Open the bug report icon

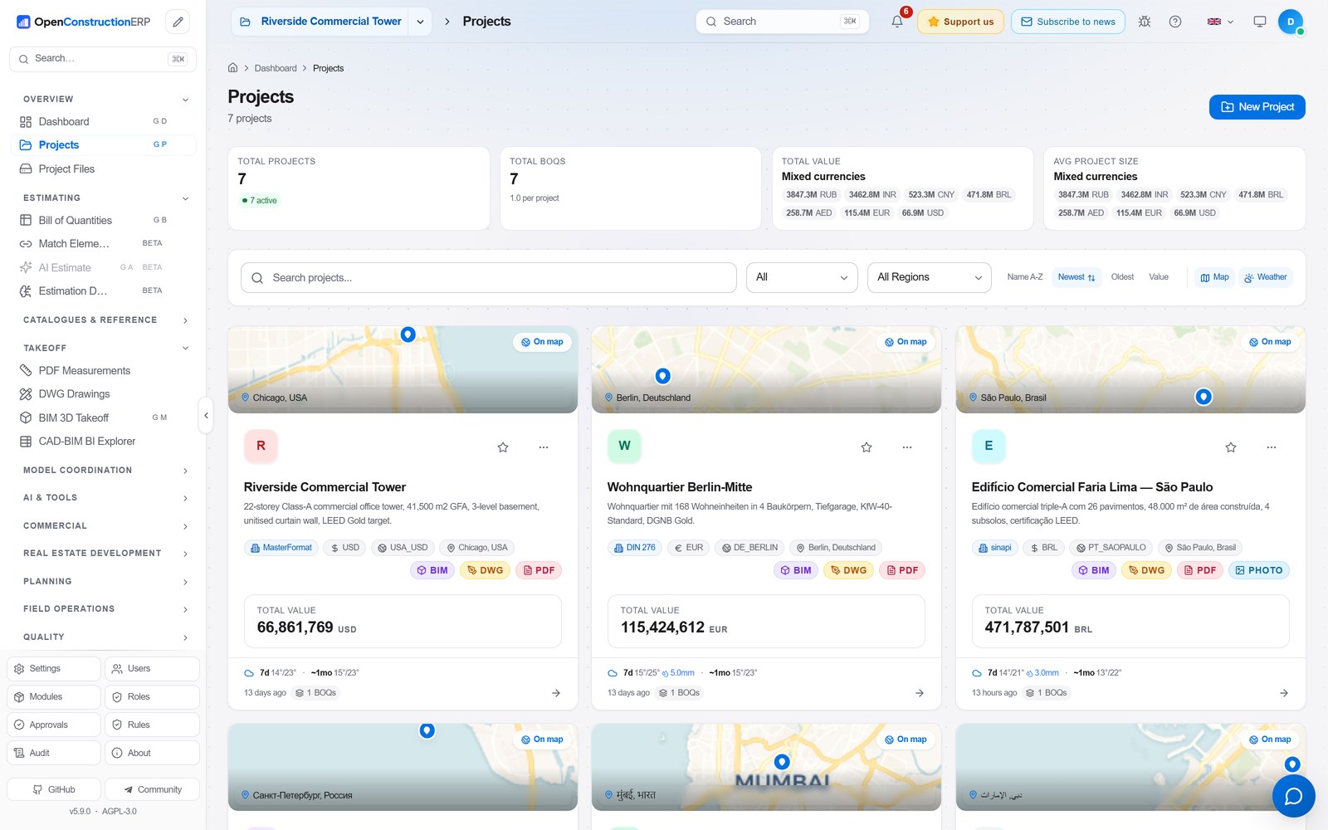point(1145,22)
